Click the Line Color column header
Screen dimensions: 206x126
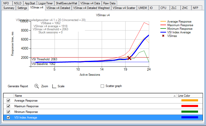tap(184, 96)
